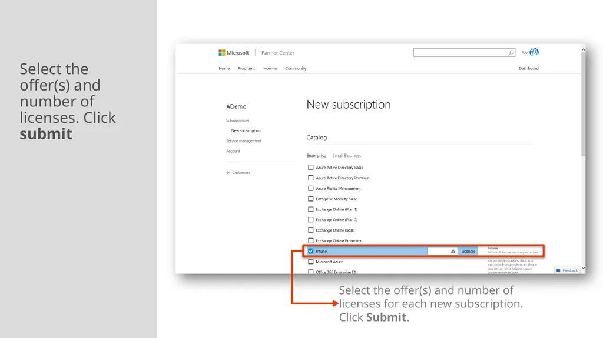Open the Programs menu

click(x=247, y=68)
